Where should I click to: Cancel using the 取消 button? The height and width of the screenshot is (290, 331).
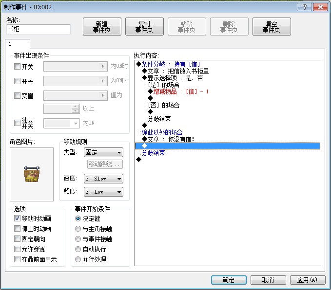[268, 280]
